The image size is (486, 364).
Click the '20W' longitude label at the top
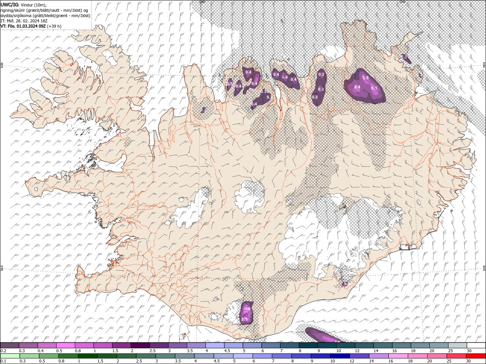coord(202,2)
